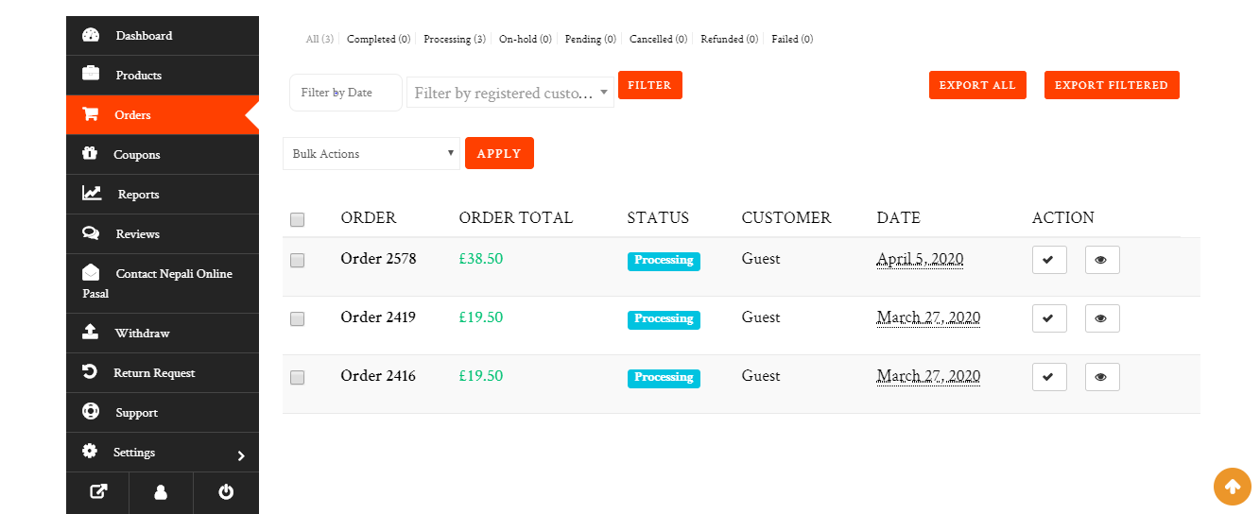The width and height of the screenshot is (1260, 514).
Task: Open the Order 2578 link
Action: 378,259
